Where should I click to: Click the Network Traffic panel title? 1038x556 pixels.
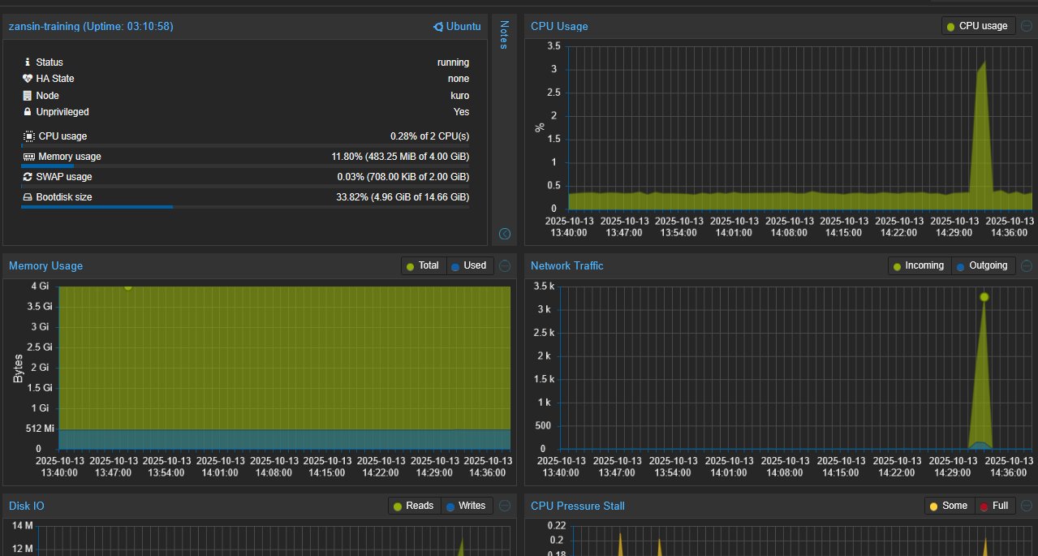[x=567, y=266]
